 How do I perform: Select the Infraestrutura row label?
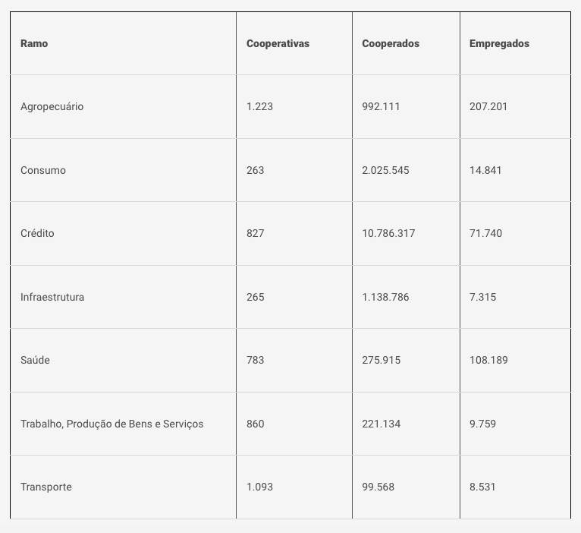pyautogui.click(x=52, y=297)
